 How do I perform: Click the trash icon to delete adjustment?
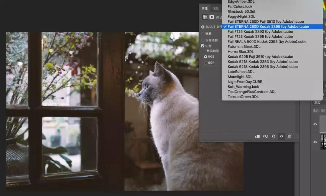click(x=289, y=136)
